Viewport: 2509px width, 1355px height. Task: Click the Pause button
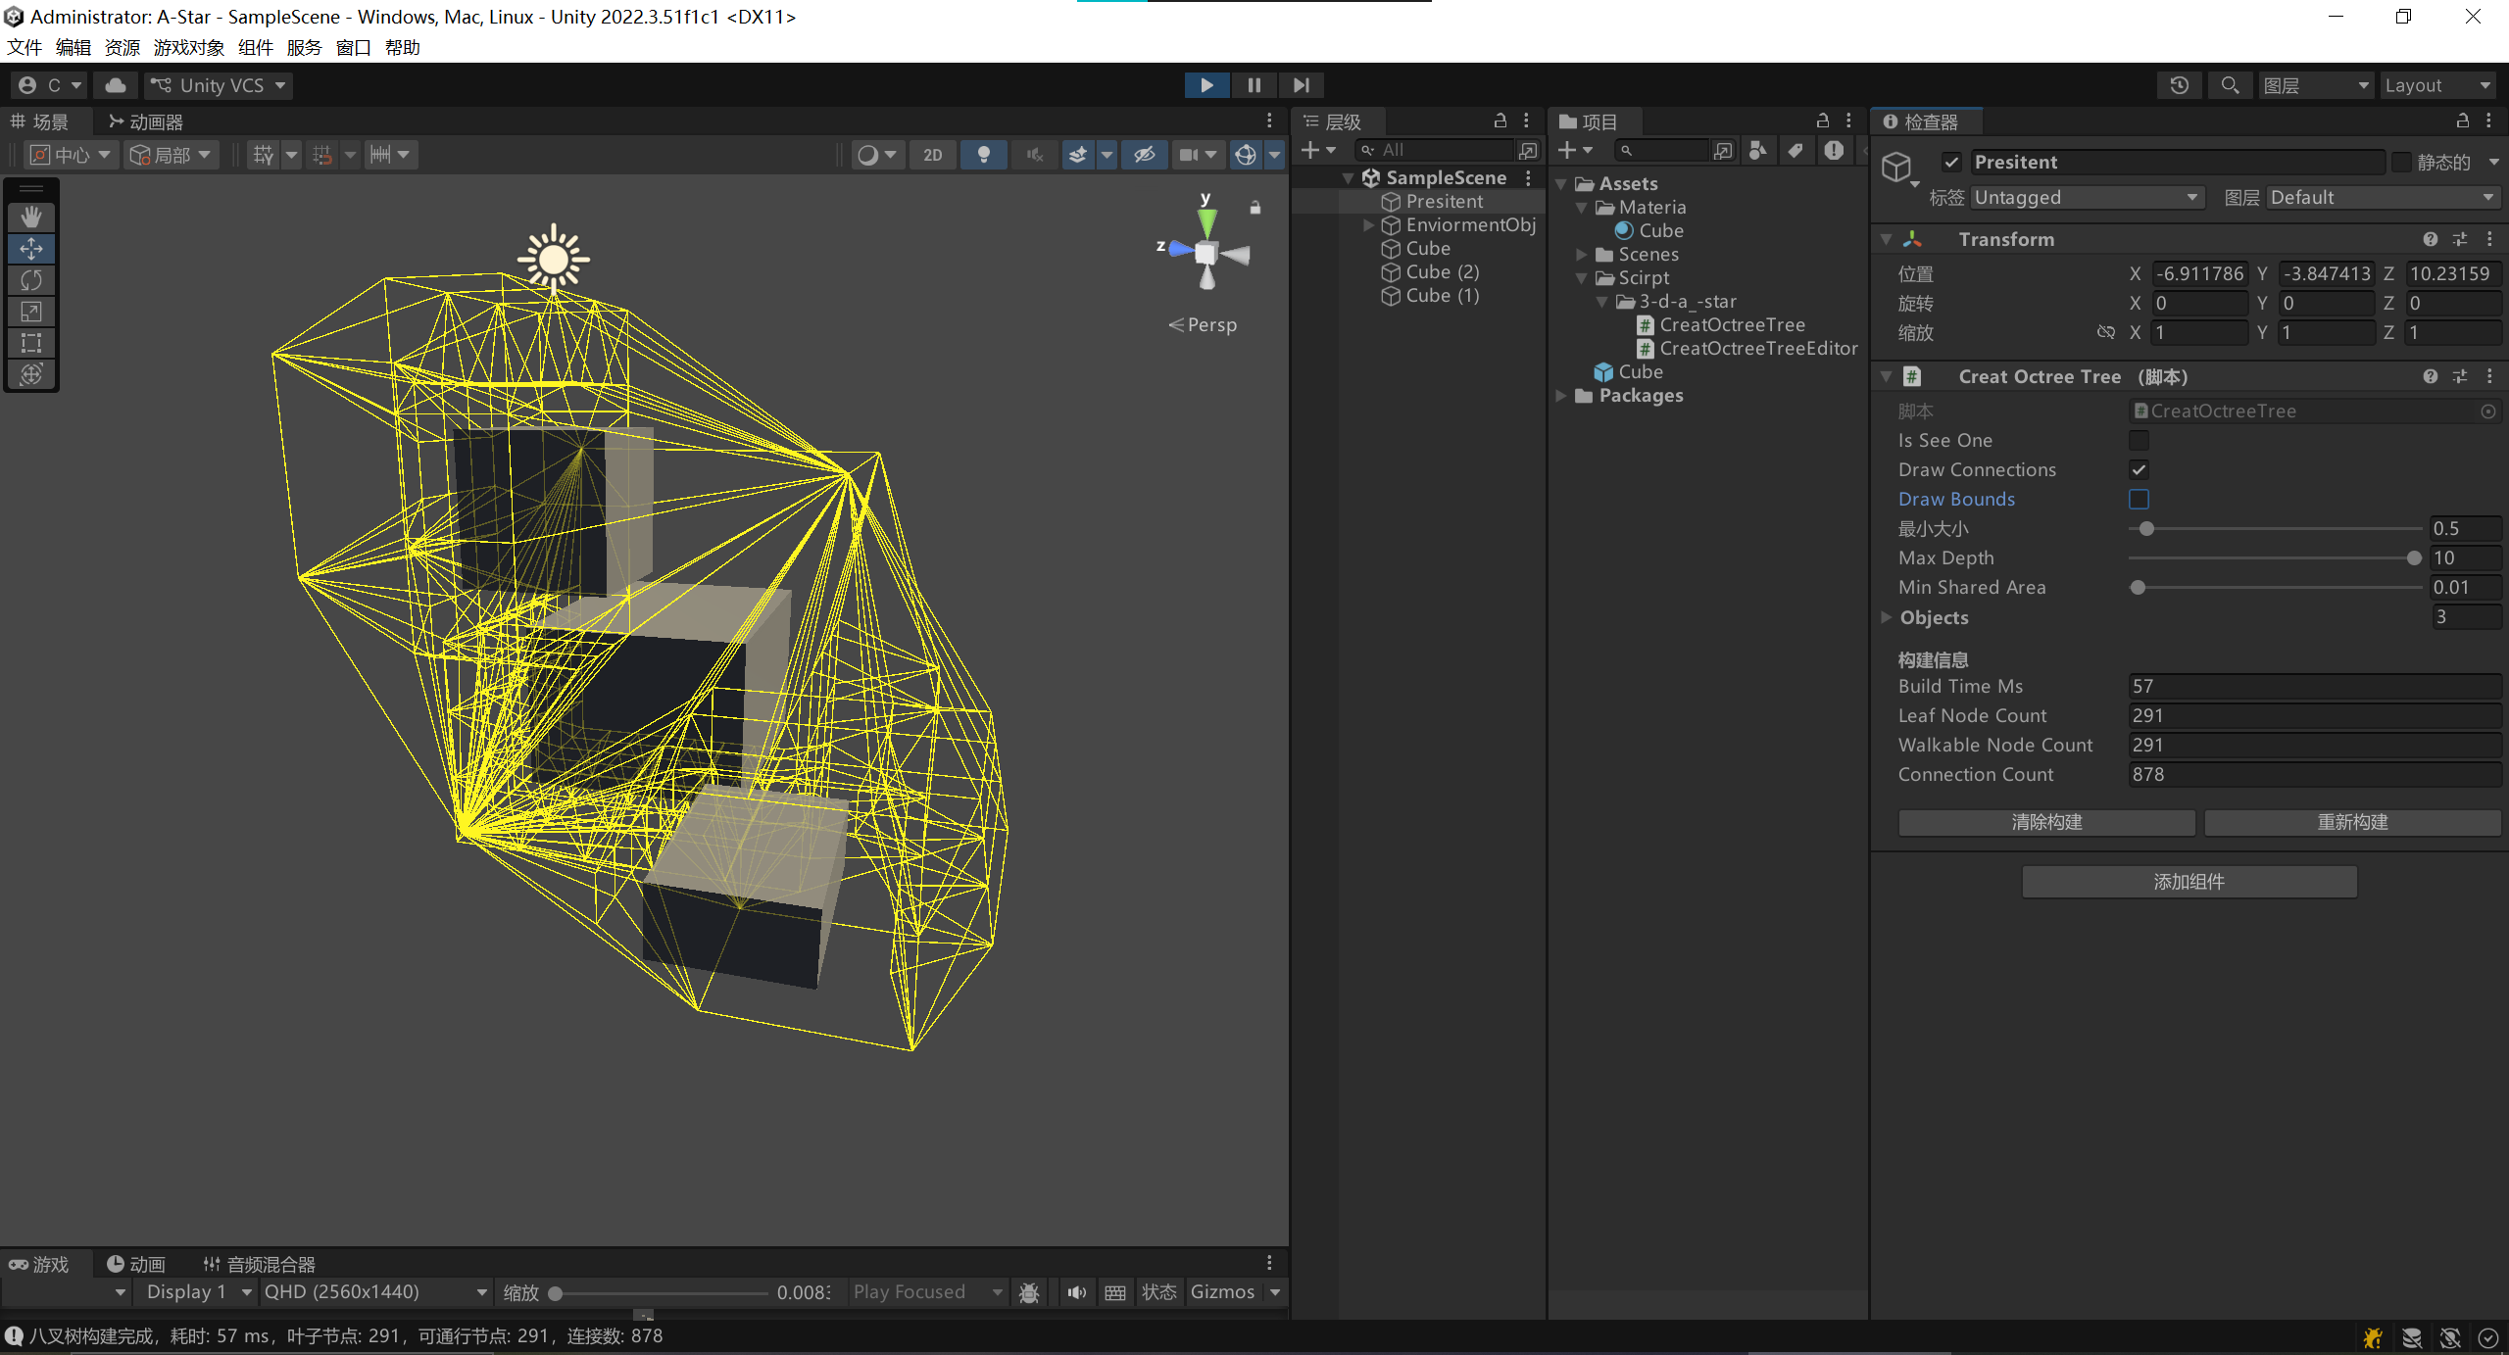pyautogui.click(x=1254, y=85)
